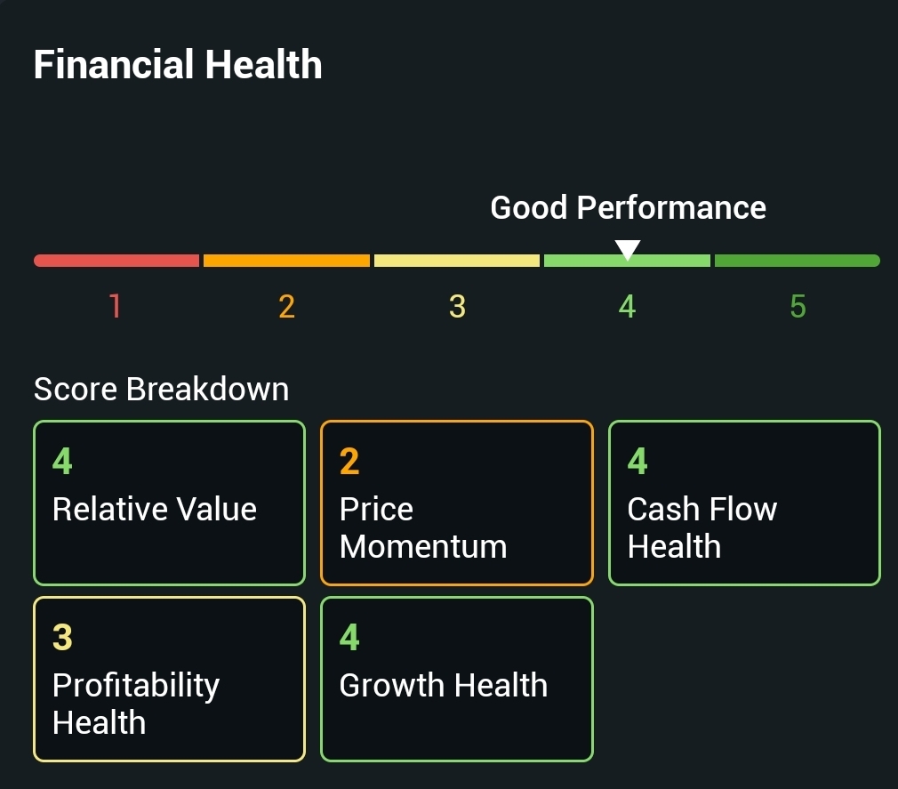898x789 pixels.
Task: Click the Good Performance label
Action: (x=628, y=207)
